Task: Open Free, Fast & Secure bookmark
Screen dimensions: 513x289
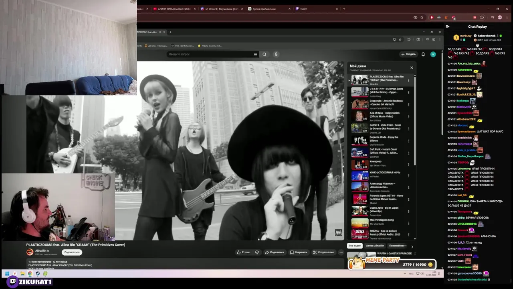Action: (x=182, y=46)
